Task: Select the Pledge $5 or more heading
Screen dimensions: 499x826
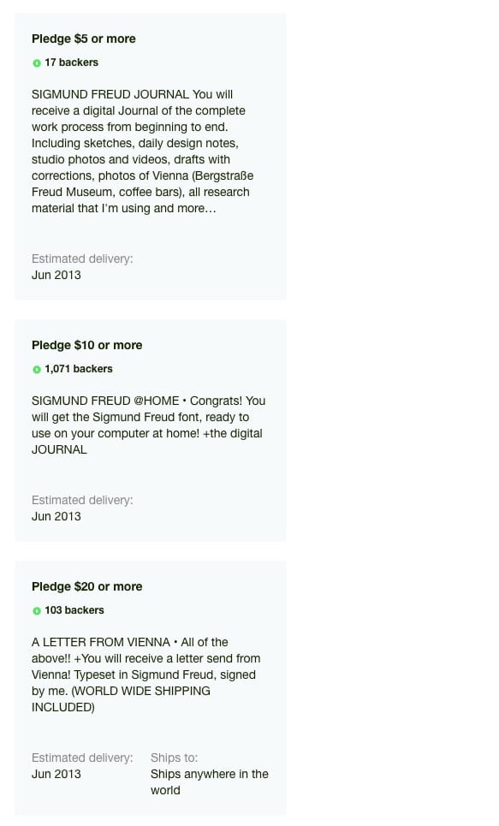Action: 83,39
